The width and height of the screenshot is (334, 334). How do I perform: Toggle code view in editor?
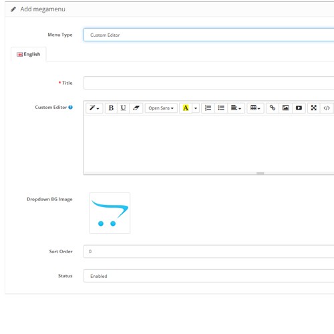[327, 108]
